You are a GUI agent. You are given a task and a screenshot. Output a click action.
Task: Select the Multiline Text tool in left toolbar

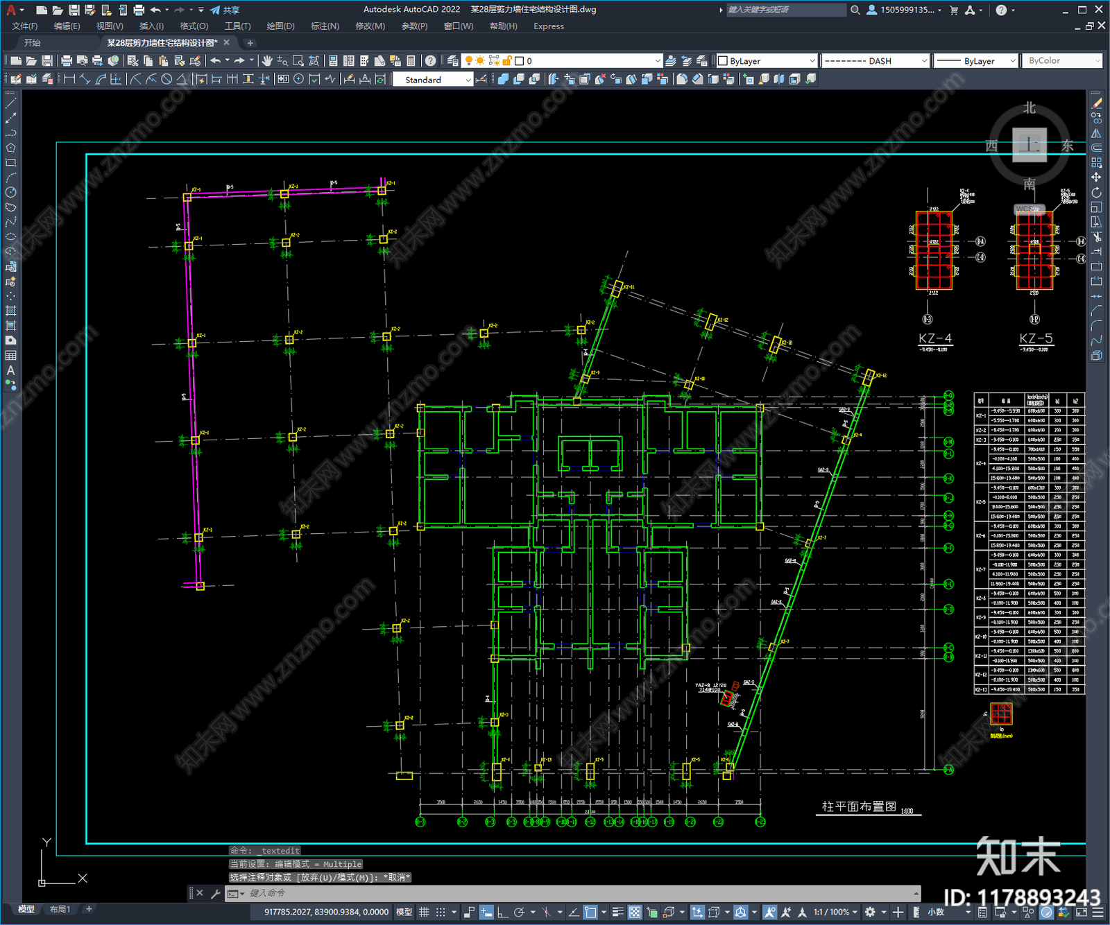(10, 370)
